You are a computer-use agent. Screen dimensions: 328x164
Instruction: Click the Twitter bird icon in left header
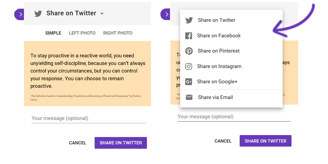pos(38,14)
